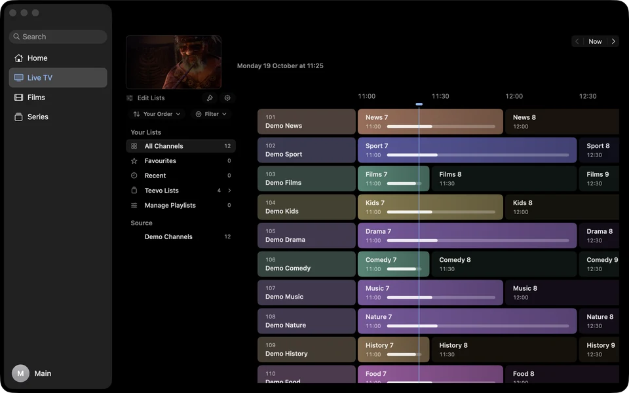Click the Drama 7 progress bar
The image size is (629, 393).
coord(478,240)
